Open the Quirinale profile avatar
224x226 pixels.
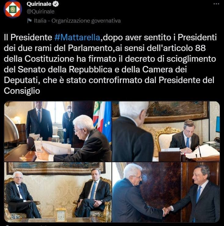[13, 9]
